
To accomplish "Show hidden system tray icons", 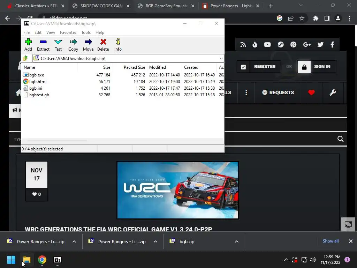I will 286,260.
